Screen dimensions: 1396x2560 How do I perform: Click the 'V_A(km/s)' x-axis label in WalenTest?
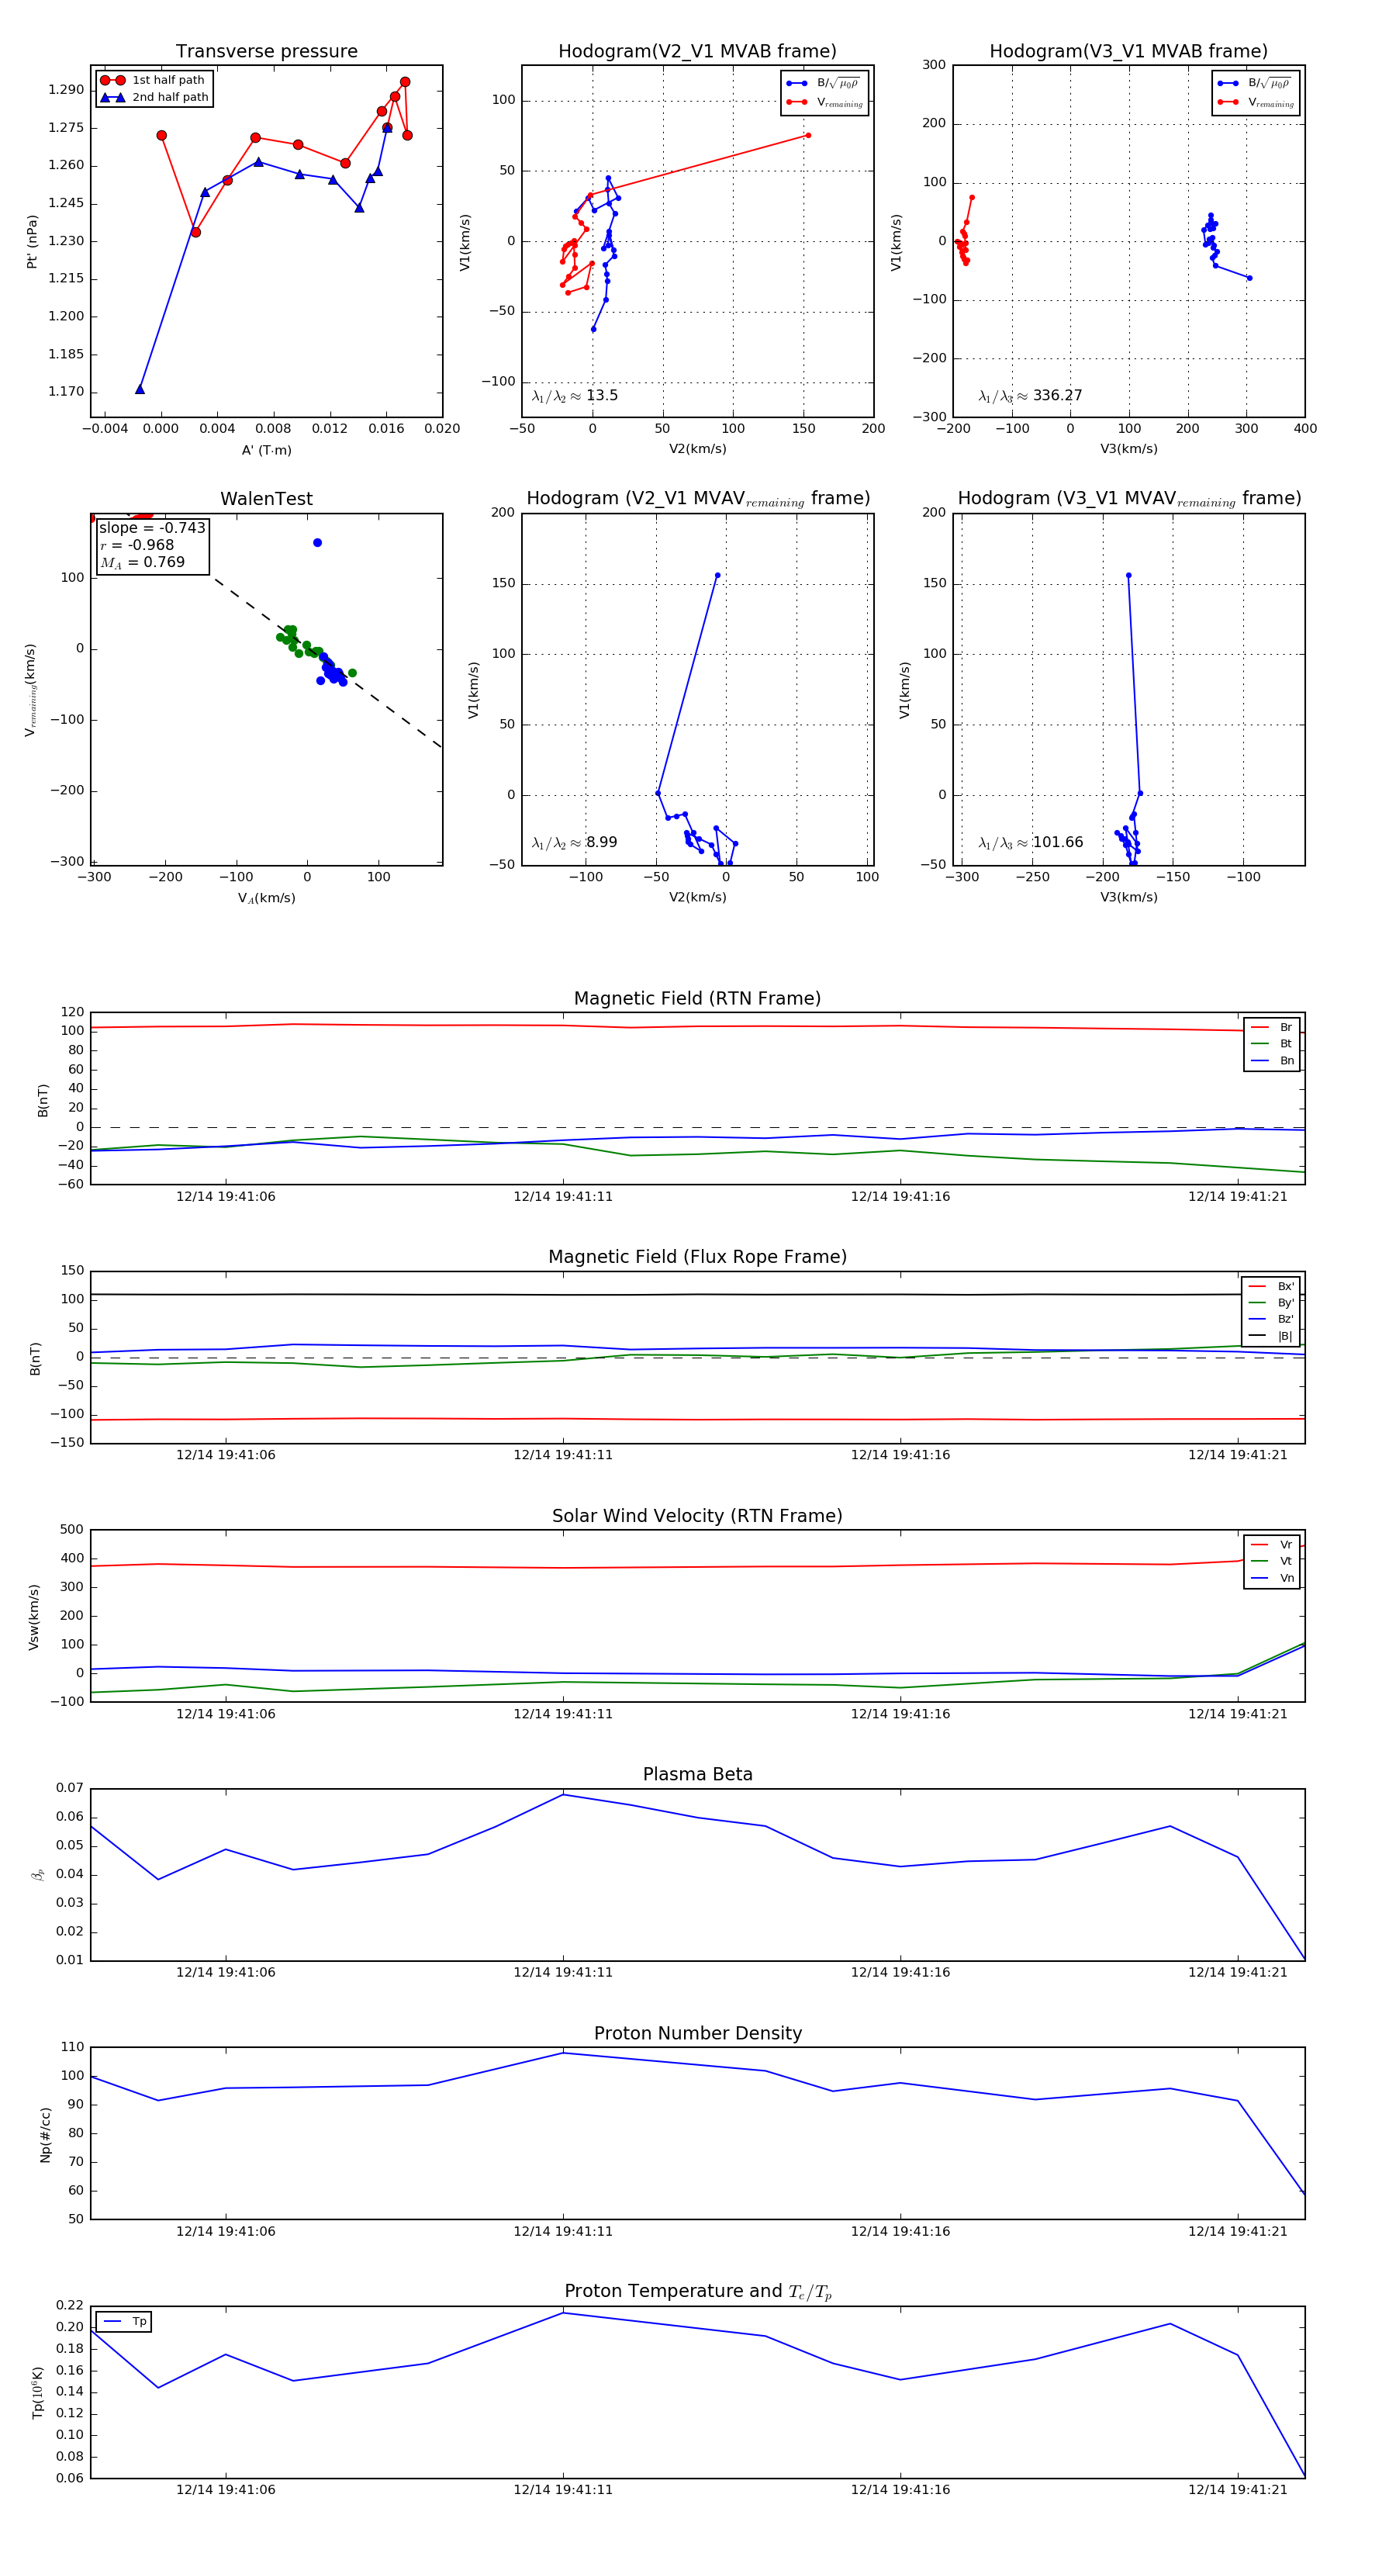pos(266,898)
